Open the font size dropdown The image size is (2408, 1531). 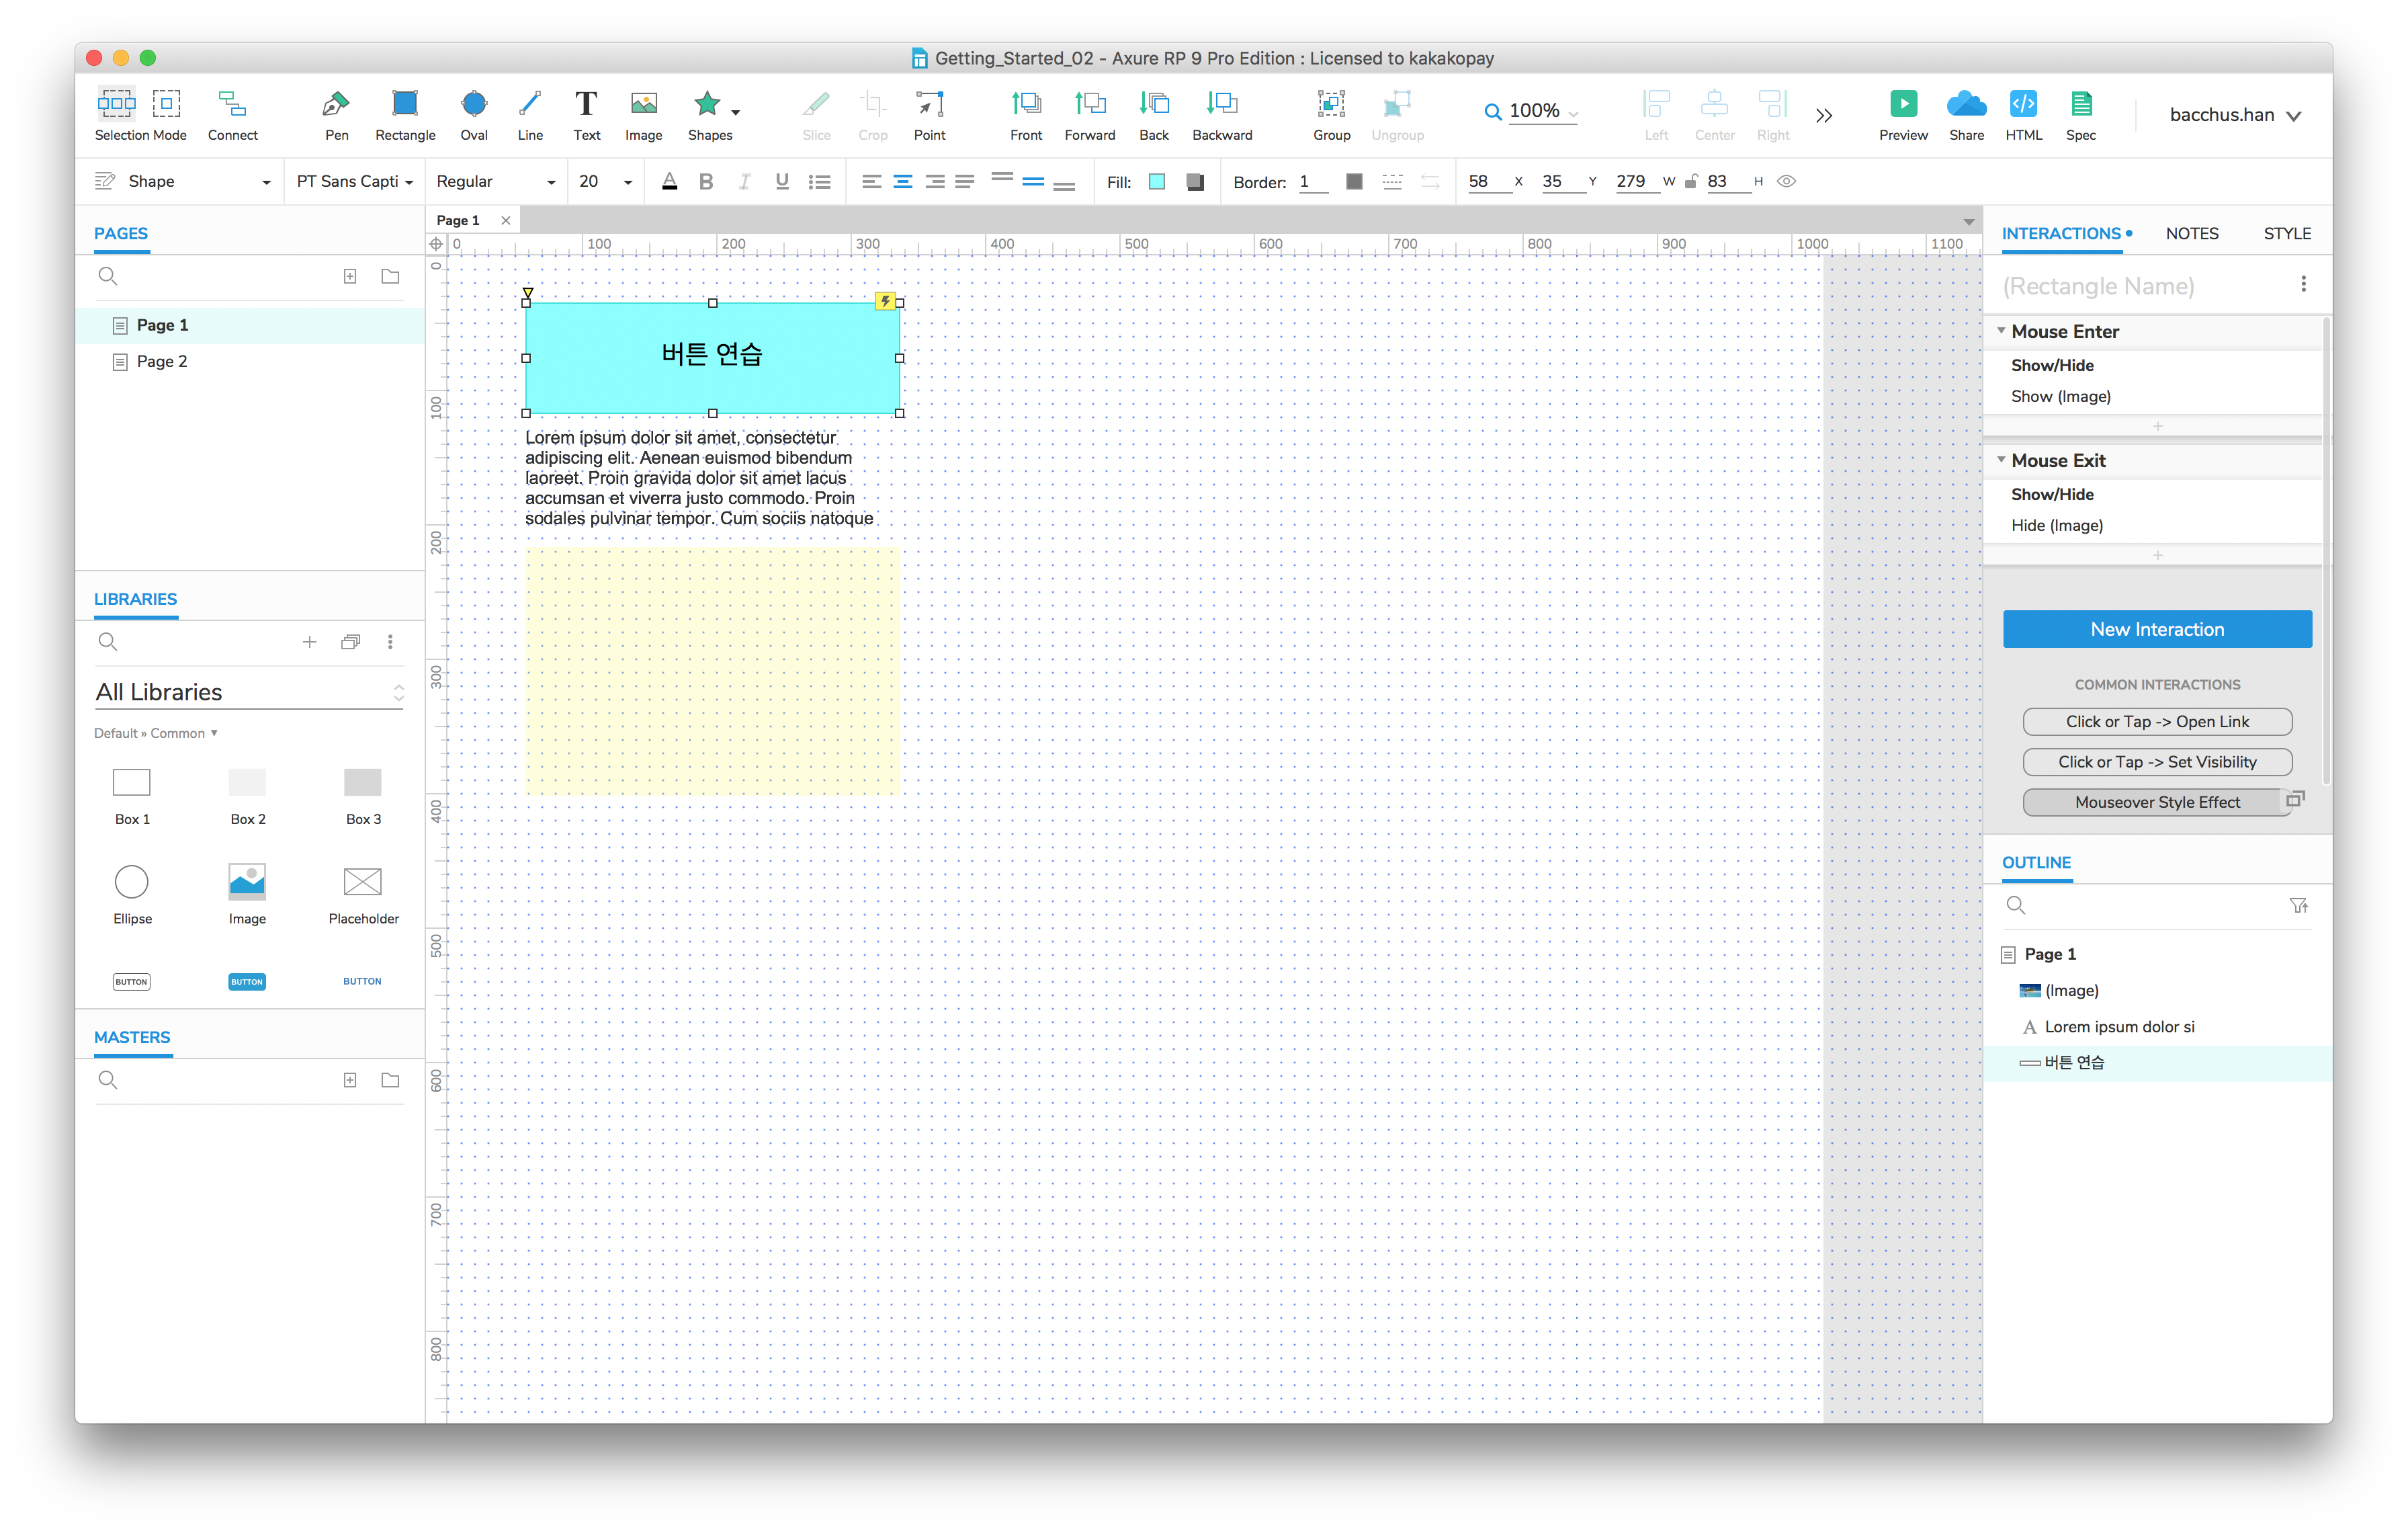coord(628,182)
